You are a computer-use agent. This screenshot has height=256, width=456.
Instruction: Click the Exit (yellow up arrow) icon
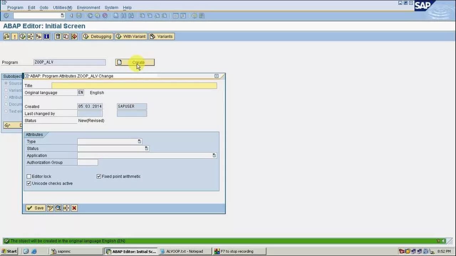point(98,16)
